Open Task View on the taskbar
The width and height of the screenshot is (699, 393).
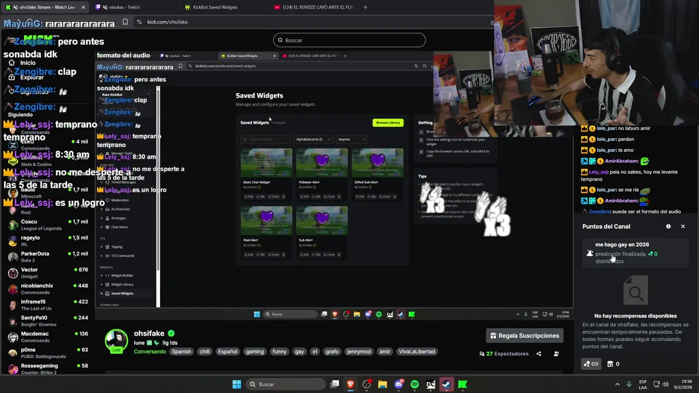pyautogui.click(x=335, y=384)
